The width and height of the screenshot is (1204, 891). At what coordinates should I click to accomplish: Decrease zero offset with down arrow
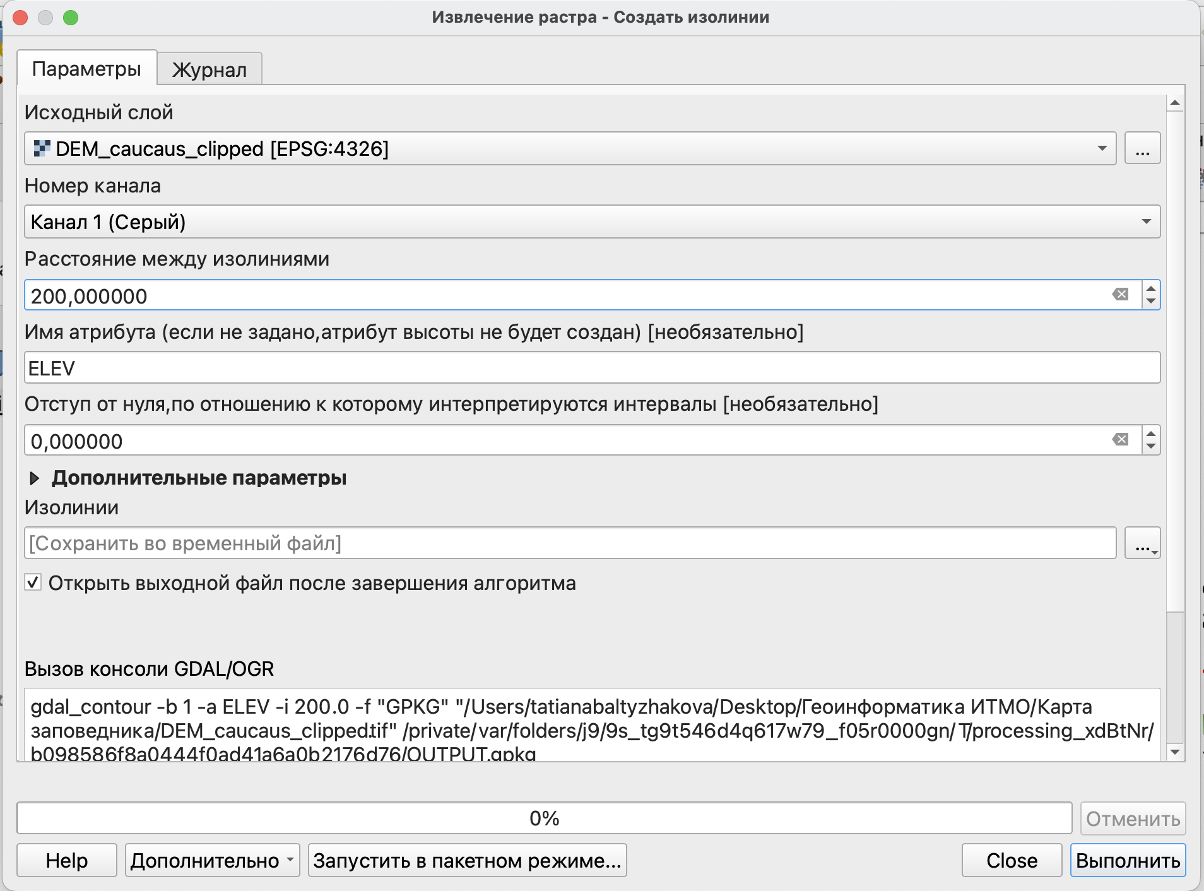pos(1151,446)
